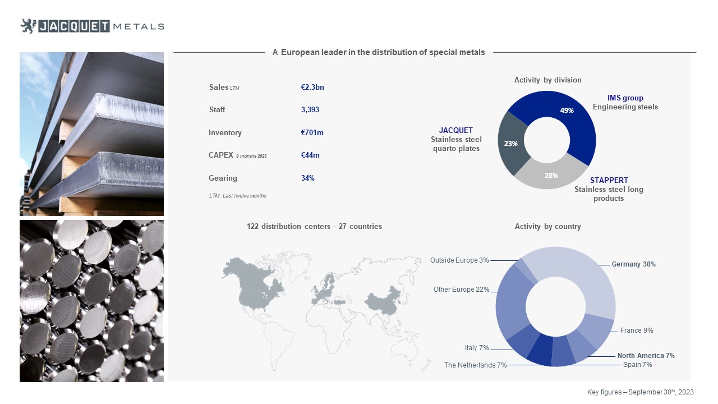Click the Jacquet Metals lion logo
The width and height of the screenshot is (718, 404).
pyautogui.click(x=28, y=26)
